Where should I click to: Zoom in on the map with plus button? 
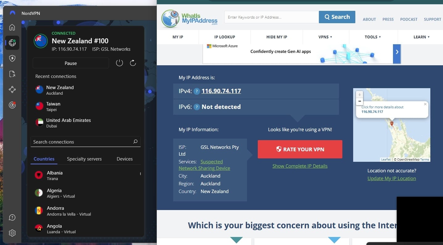coord(359,94)
